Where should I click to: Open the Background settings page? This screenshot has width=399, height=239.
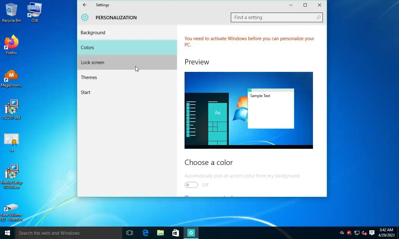[x=127, y=33]
